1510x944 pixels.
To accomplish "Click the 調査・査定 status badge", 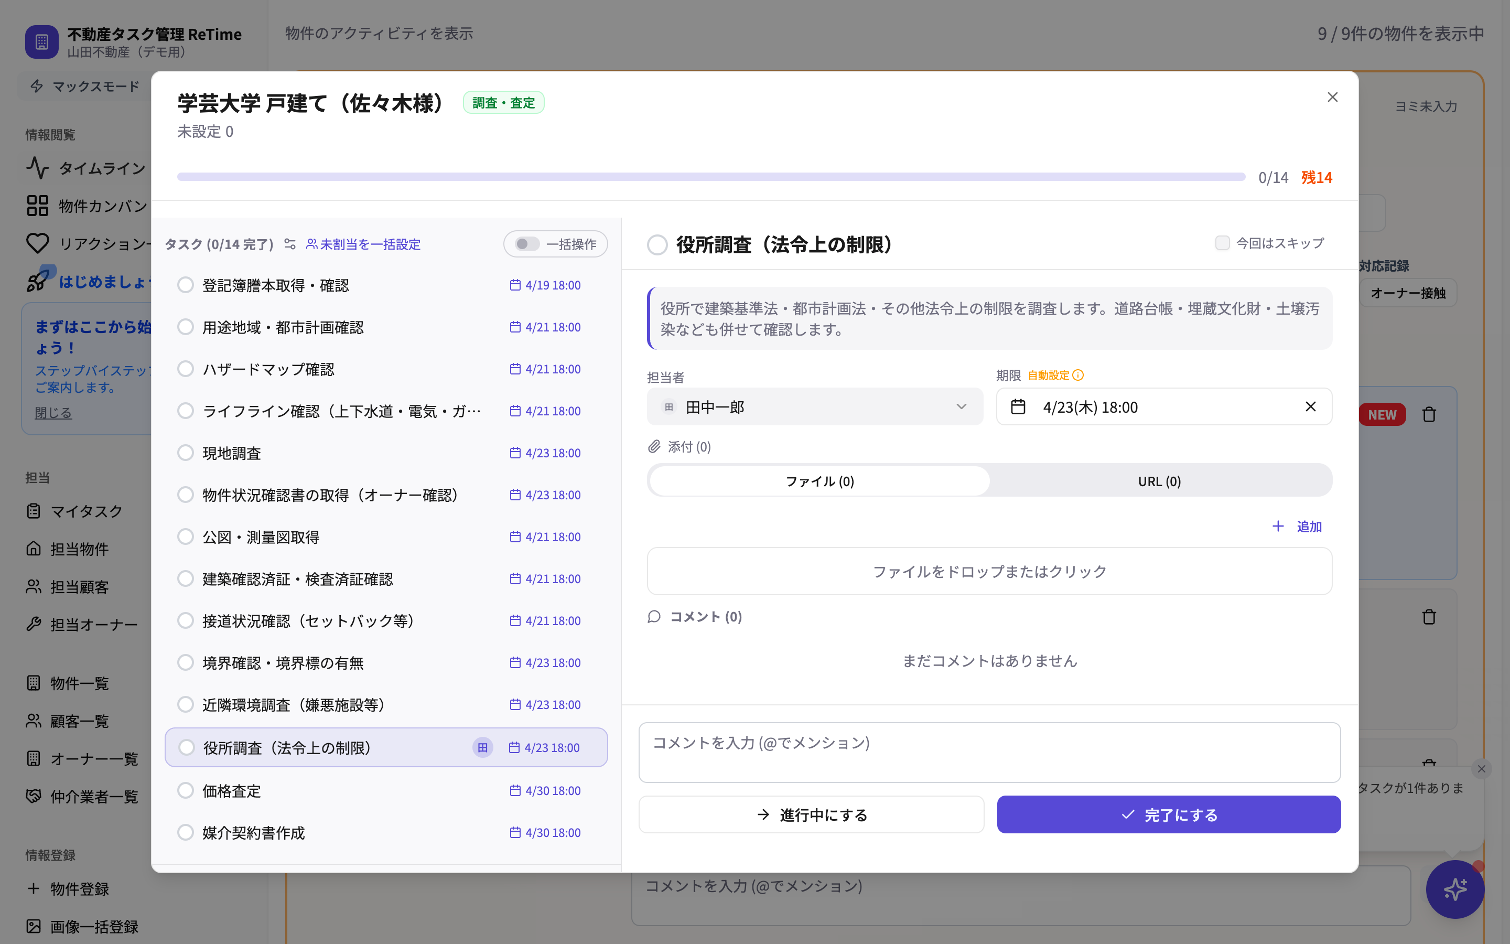I will (x=503, y=102).
